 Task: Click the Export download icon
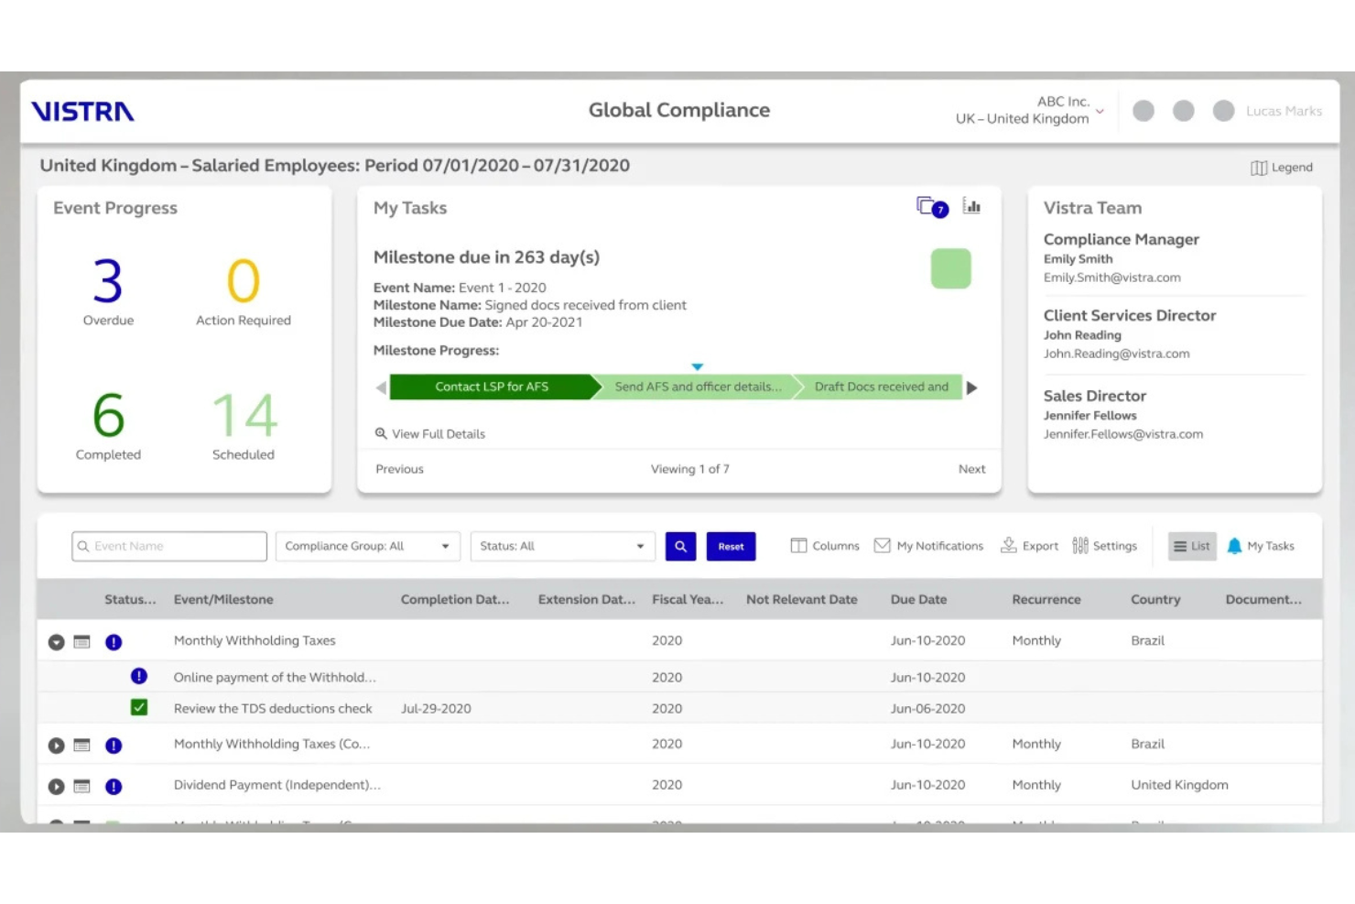(1008, 546)
